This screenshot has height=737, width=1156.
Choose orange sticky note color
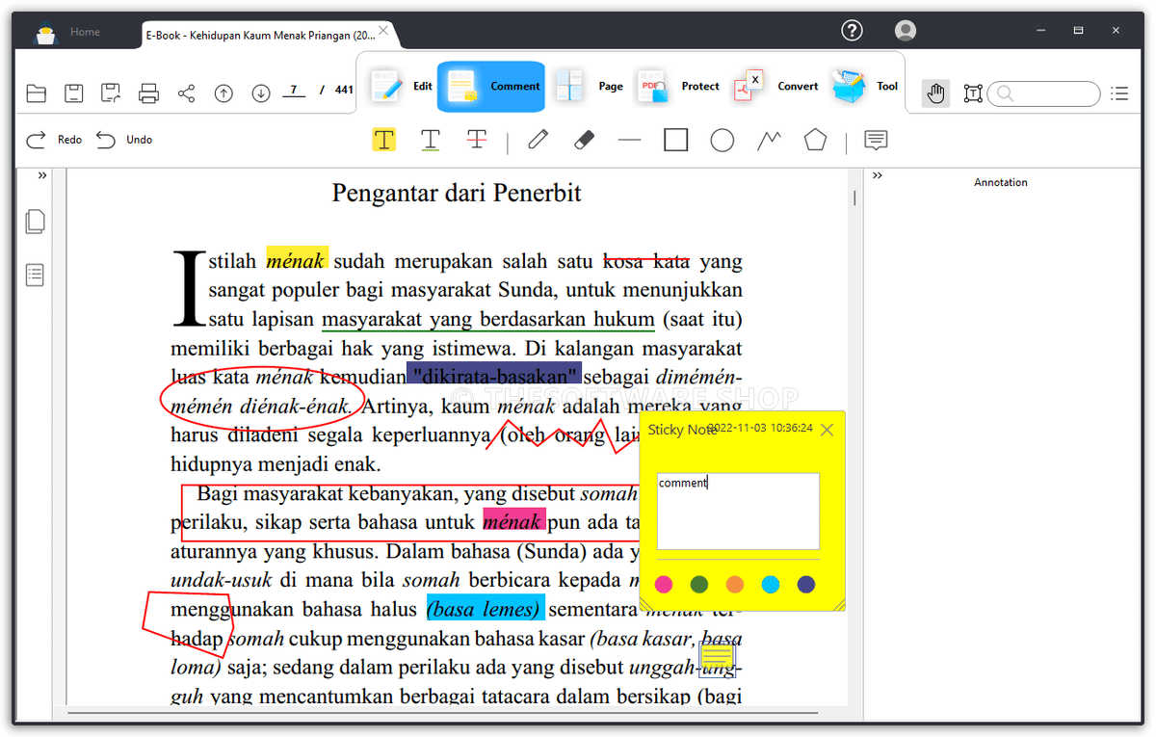click(735, 584)
